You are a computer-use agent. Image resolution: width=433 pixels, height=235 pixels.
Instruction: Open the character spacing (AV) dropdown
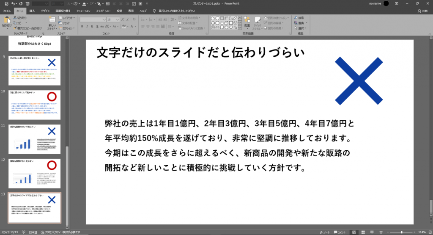pyautogui.click(x=108, y=27)
